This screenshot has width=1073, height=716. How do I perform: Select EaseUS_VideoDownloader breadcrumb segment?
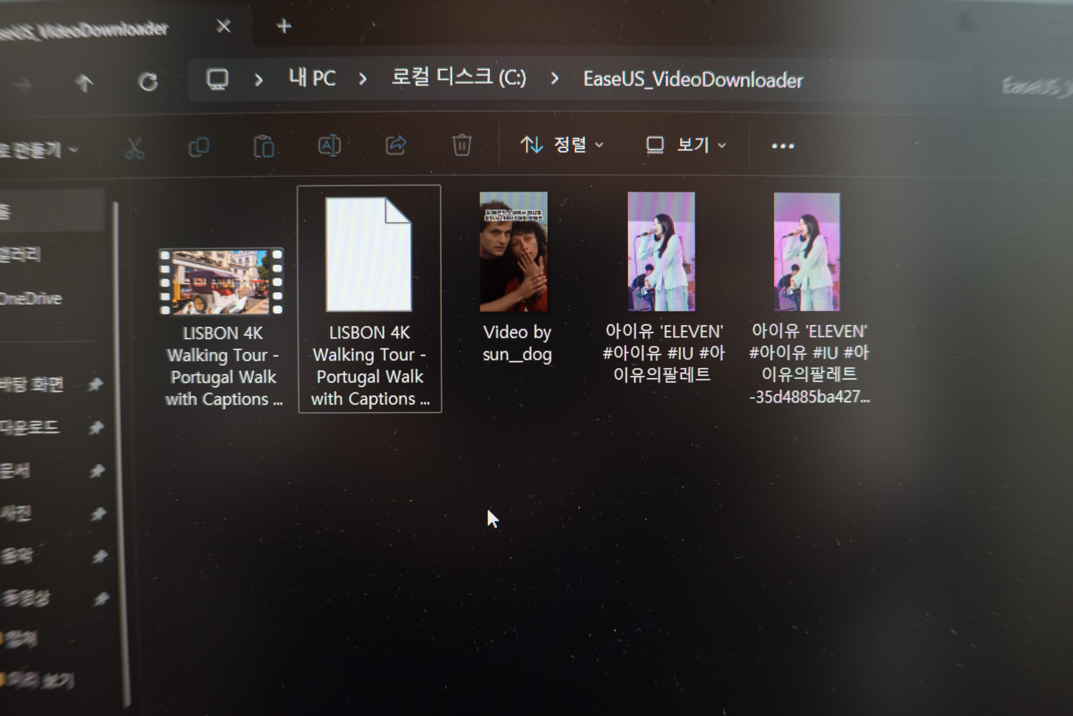click(x=693, y=79)
